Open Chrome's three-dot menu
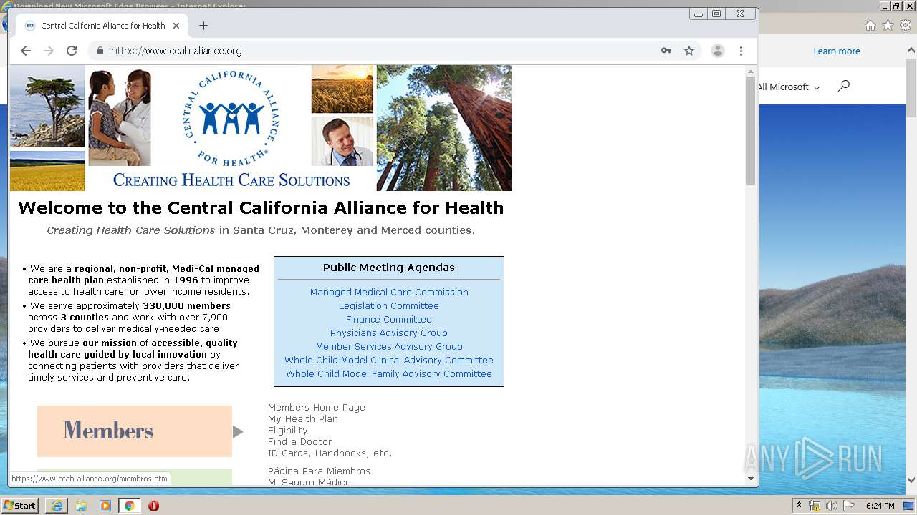 [x=741, y=51]
